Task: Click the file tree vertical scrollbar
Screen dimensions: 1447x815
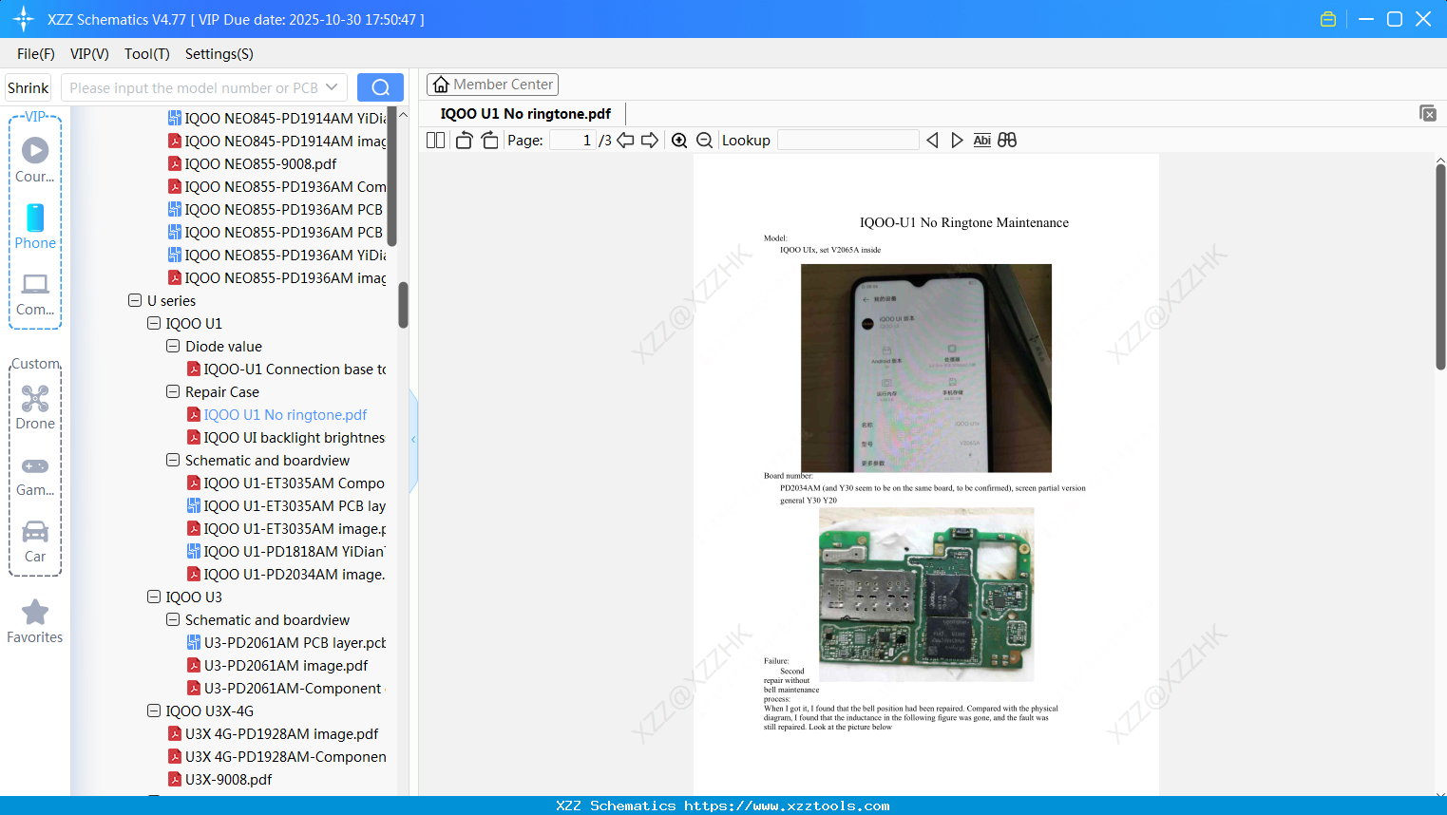Action: (x=403, y=304)
